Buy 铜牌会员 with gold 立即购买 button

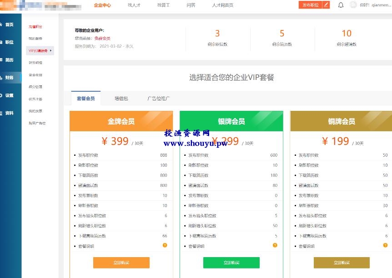342,263
